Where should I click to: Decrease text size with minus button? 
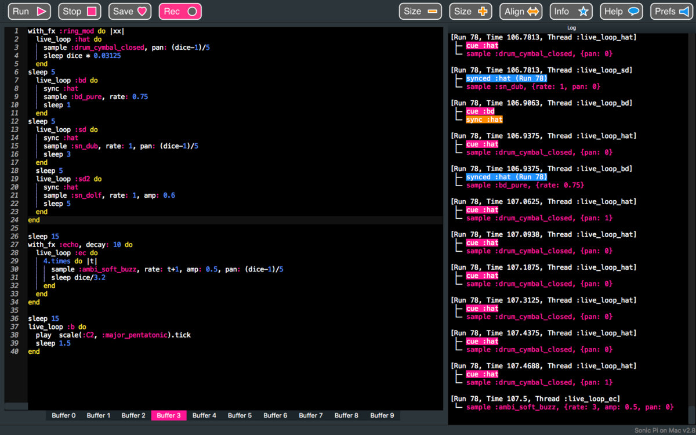point(420,11)
